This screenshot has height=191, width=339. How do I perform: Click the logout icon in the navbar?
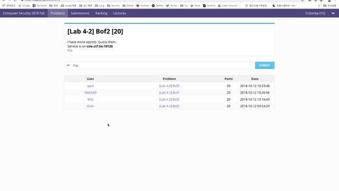333,13
